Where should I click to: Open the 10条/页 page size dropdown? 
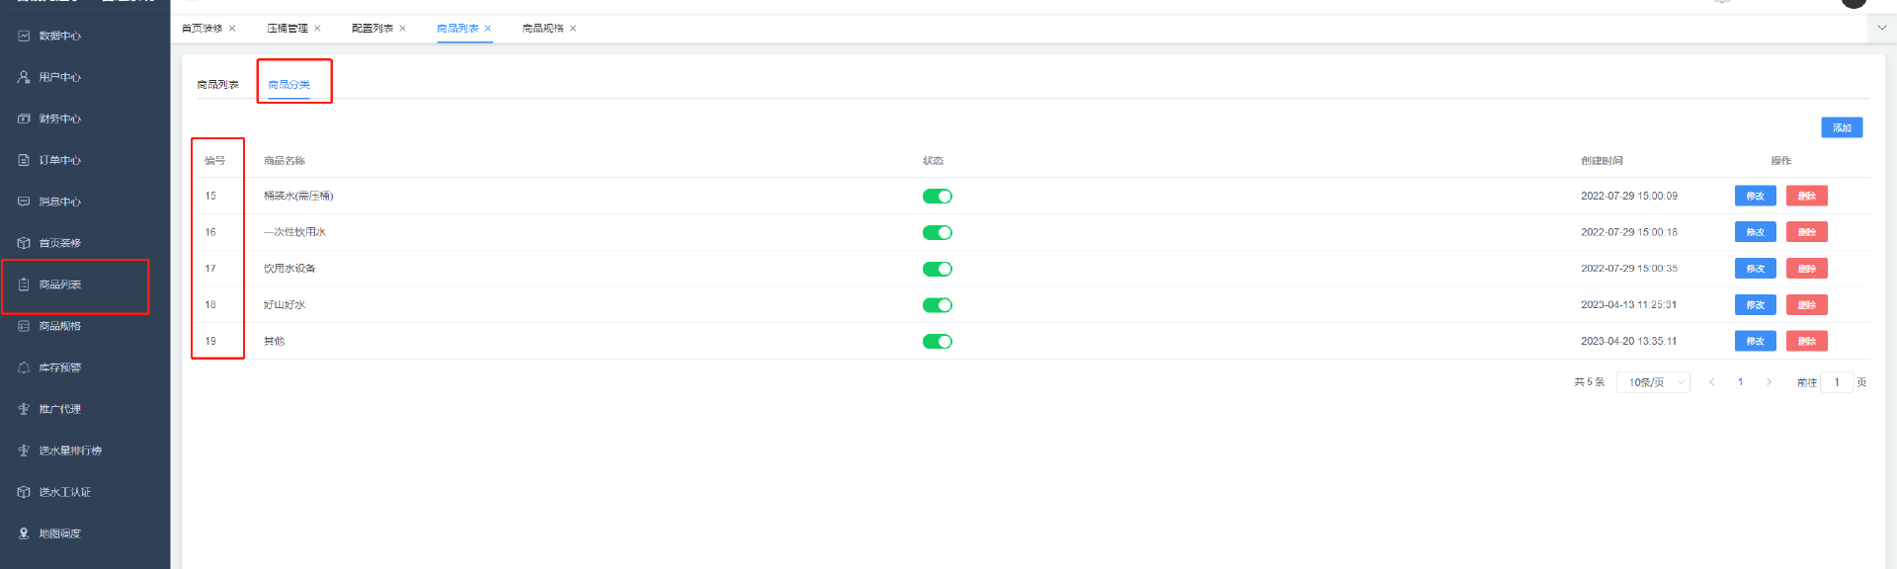click(1653, 382)
